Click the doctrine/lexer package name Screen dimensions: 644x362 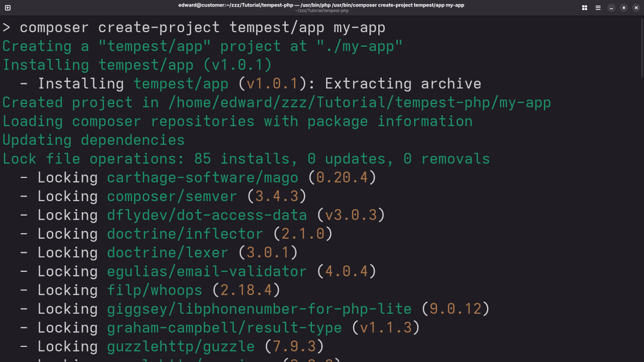(x=168, y=252)
